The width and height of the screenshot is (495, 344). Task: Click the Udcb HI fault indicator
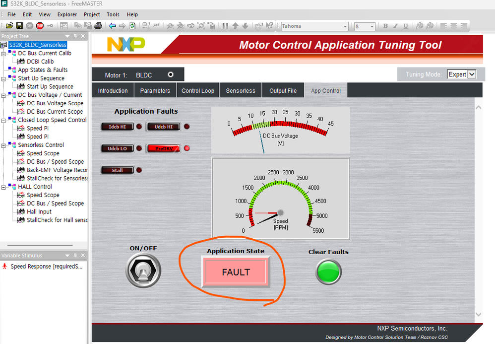click(x=164, y=127)
